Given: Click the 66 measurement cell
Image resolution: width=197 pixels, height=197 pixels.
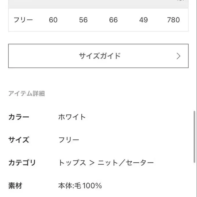Looking at the screenshot, I should point(113,20).
